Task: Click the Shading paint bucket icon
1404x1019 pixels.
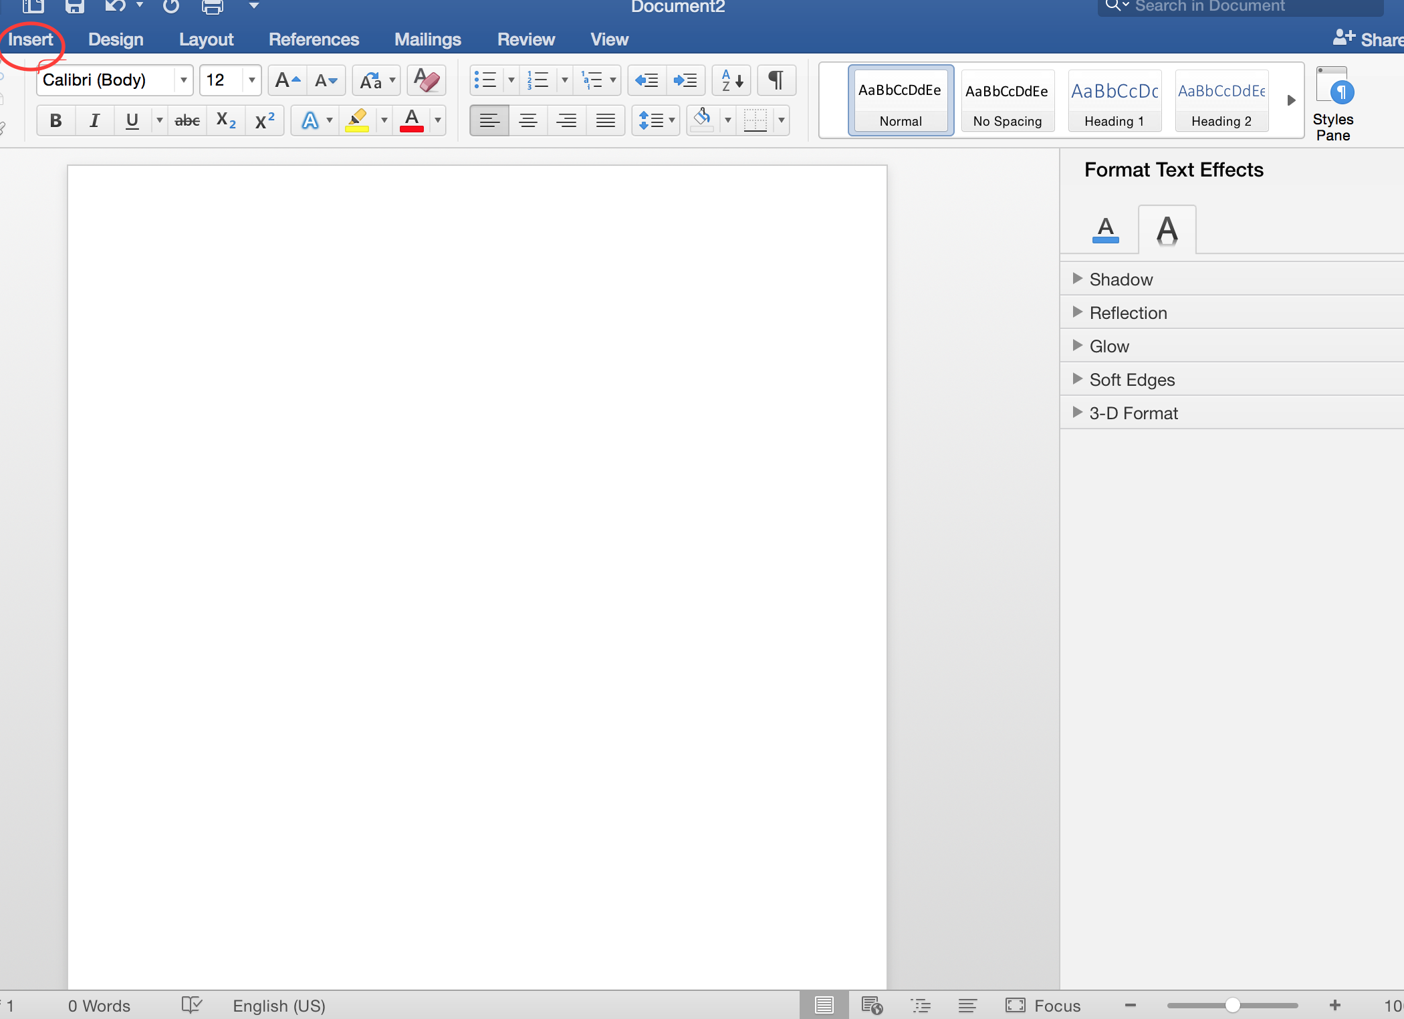Action: (x=702, y=120)
